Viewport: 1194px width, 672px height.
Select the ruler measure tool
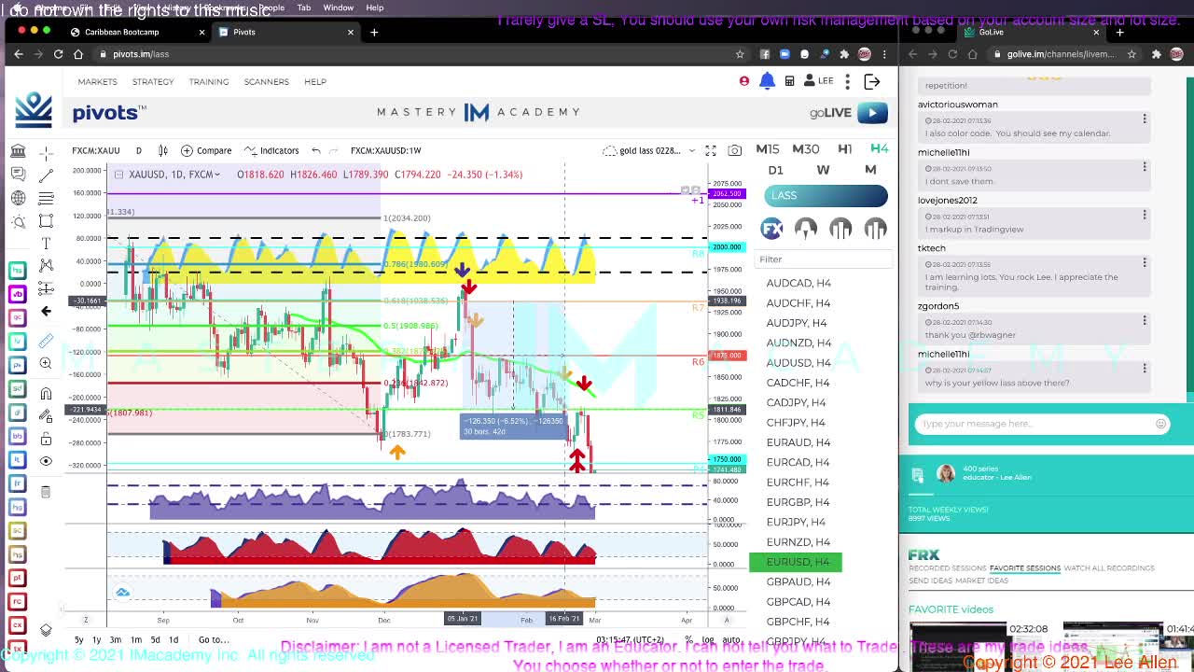tap(46, 341)
